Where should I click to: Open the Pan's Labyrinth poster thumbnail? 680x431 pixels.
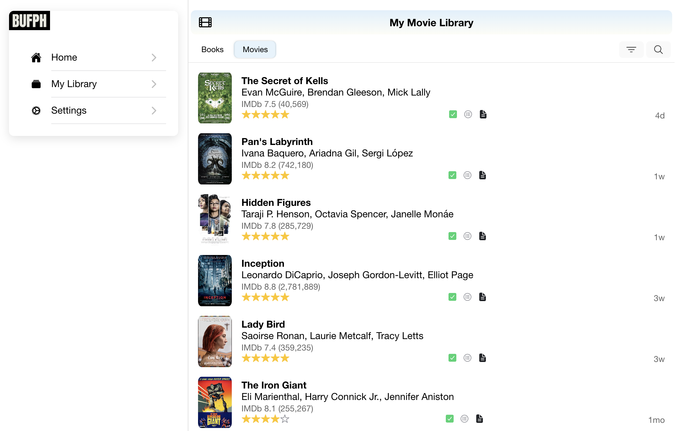coord(215,159)
